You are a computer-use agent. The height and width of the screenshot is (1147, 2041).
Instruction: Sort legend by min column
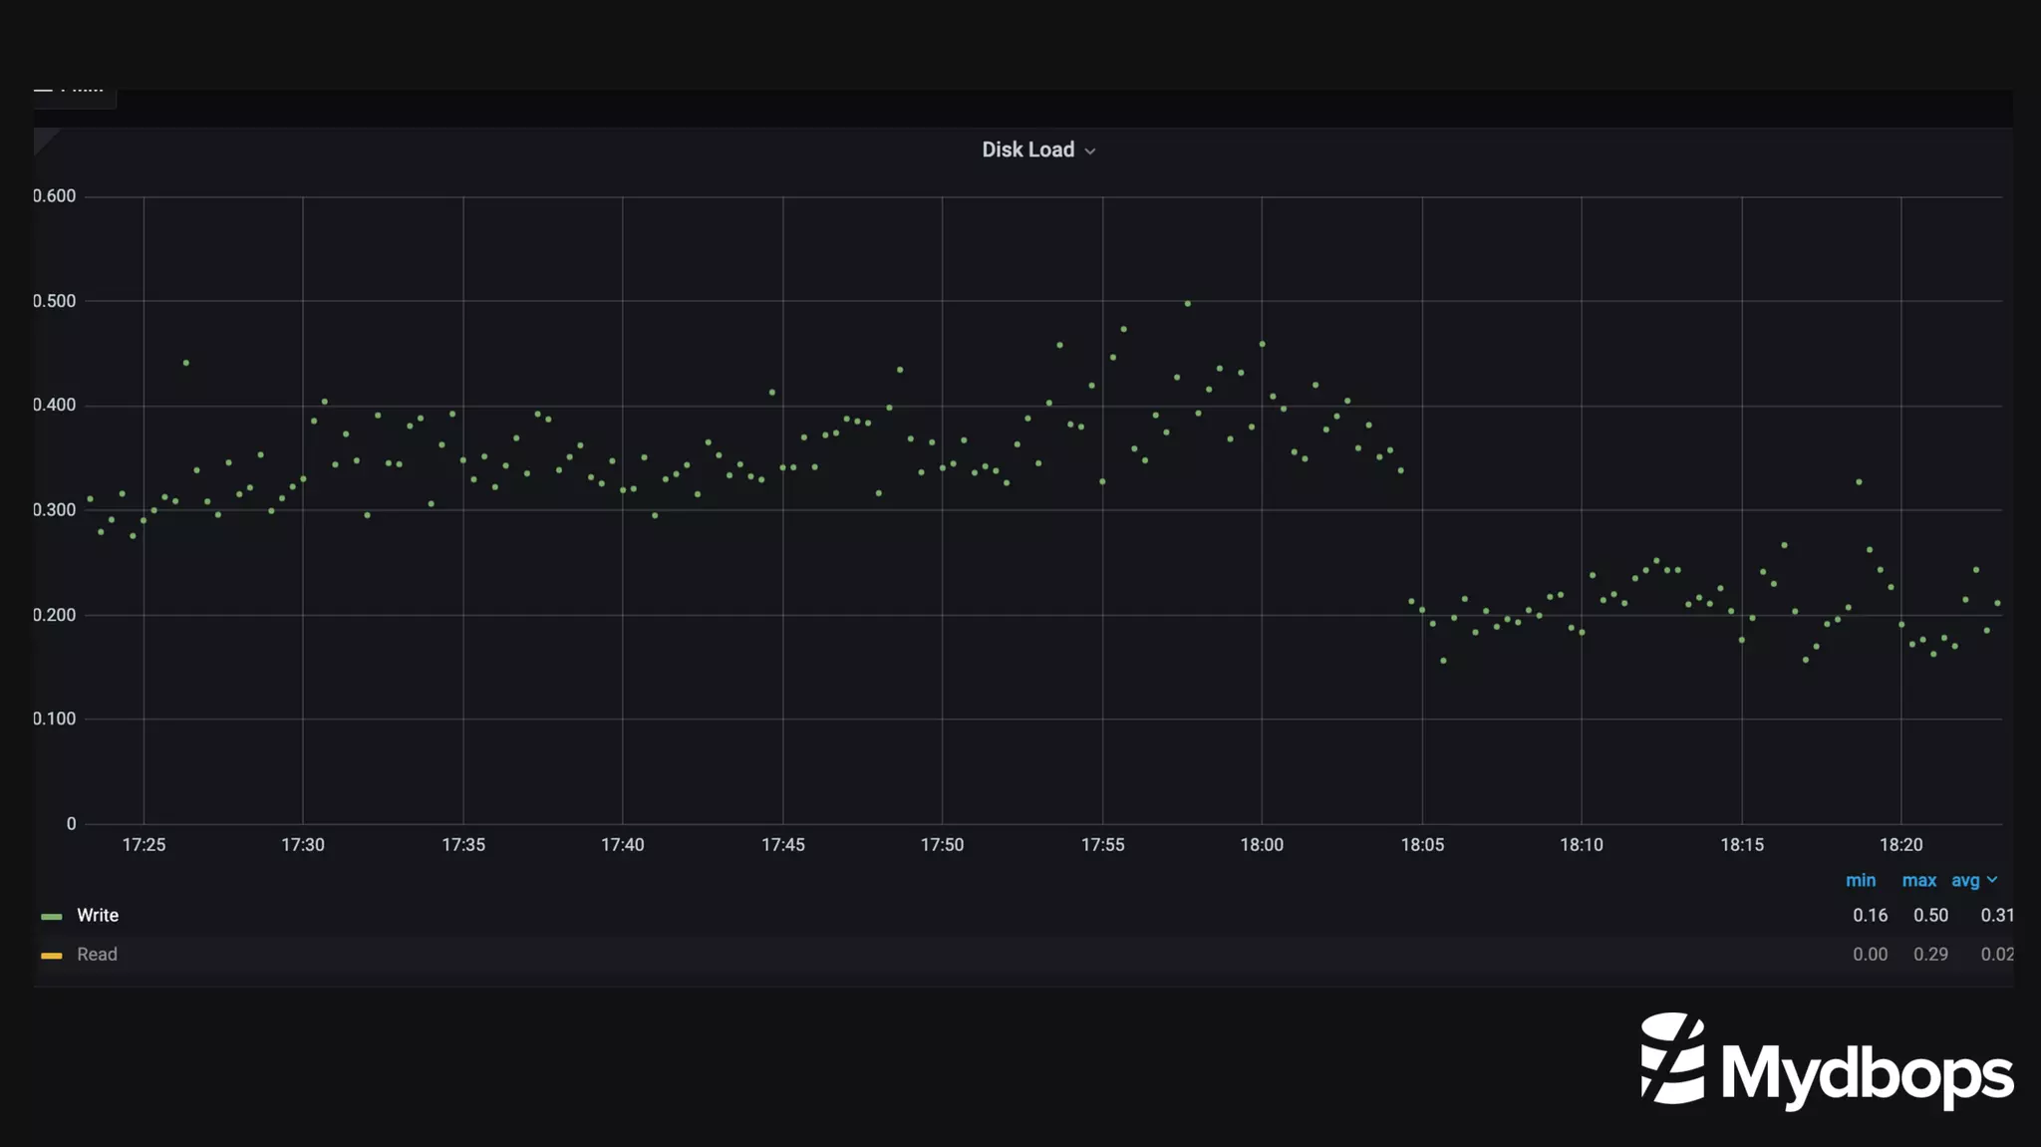[x=1860, y=880]
